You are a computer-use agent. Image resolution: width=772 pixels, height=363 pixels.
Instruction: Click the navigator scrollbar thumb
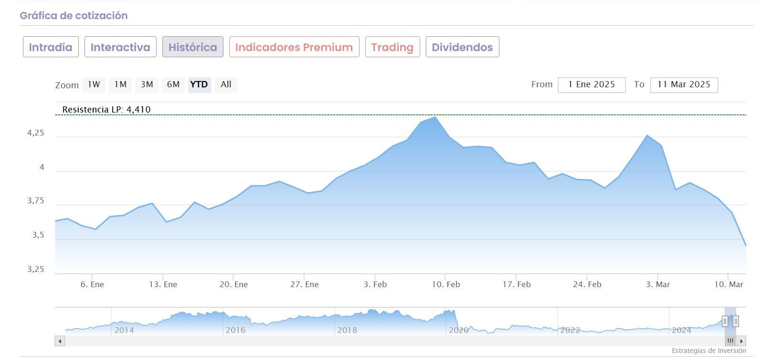click(730, 341)
